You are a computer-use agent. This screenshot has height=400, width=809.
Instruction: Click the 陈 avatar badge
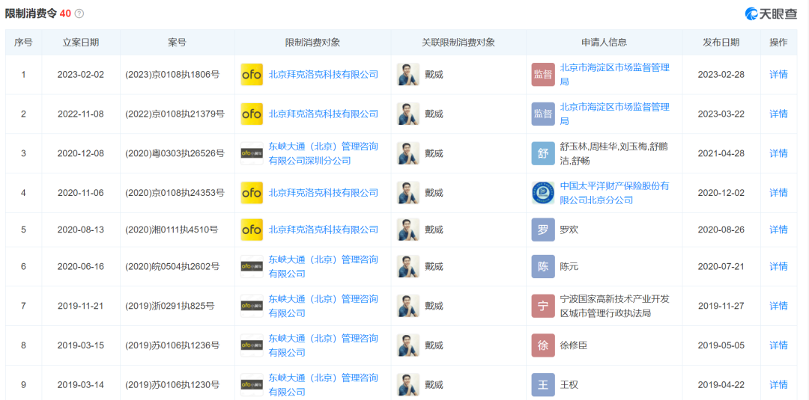click(x=543, y=266)
